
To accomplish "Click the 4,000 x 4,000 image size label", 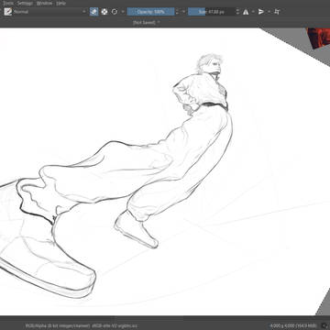I will (x=293, y=325).
